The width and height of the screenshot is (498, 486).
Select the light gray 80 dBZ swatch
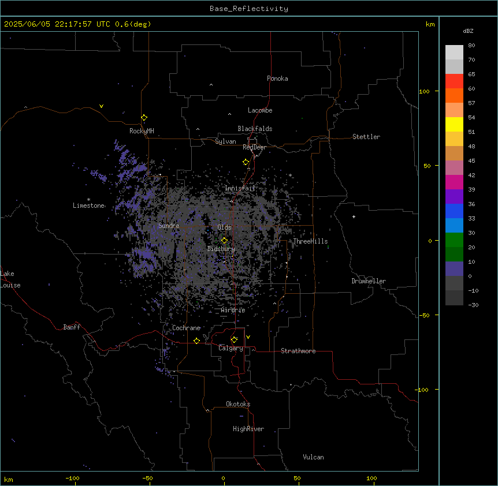[454, 53]
